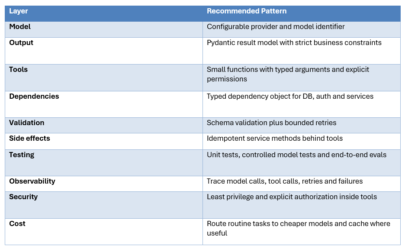The height and width of the screenshot is (249, 405).
Task: Click the Cost row label
Action: click(17, 223)
